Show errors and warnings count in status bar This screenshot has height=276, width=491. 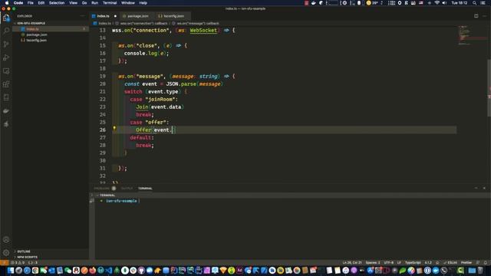[x=18, y=263]
